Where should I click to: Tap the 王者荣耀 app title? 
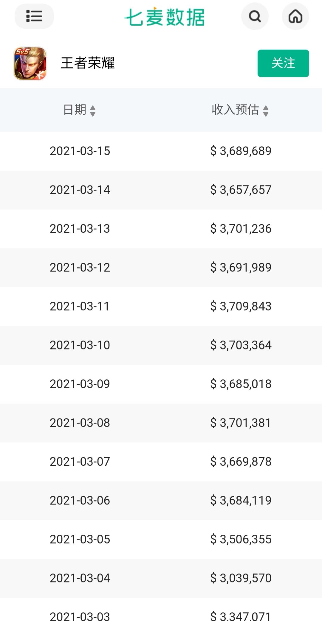point(88,63)
